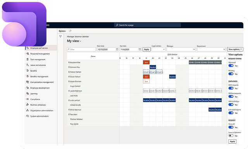
Task: Toggle the With birthdays switch
Action: point(231,104)
